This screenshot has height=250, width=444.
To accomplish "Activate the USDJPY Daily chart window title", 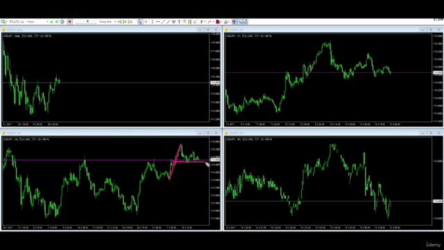I will 15,30.
